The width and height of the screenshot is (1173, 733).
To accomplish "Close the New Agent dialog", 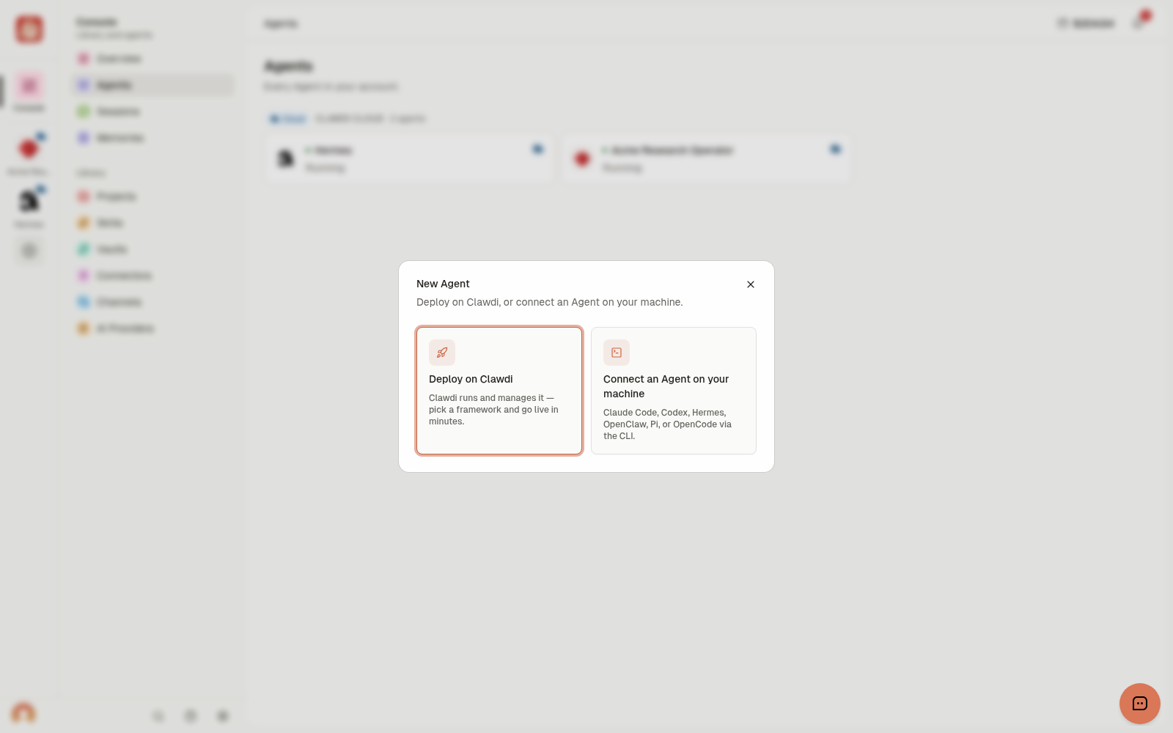I will click(751, 284).
